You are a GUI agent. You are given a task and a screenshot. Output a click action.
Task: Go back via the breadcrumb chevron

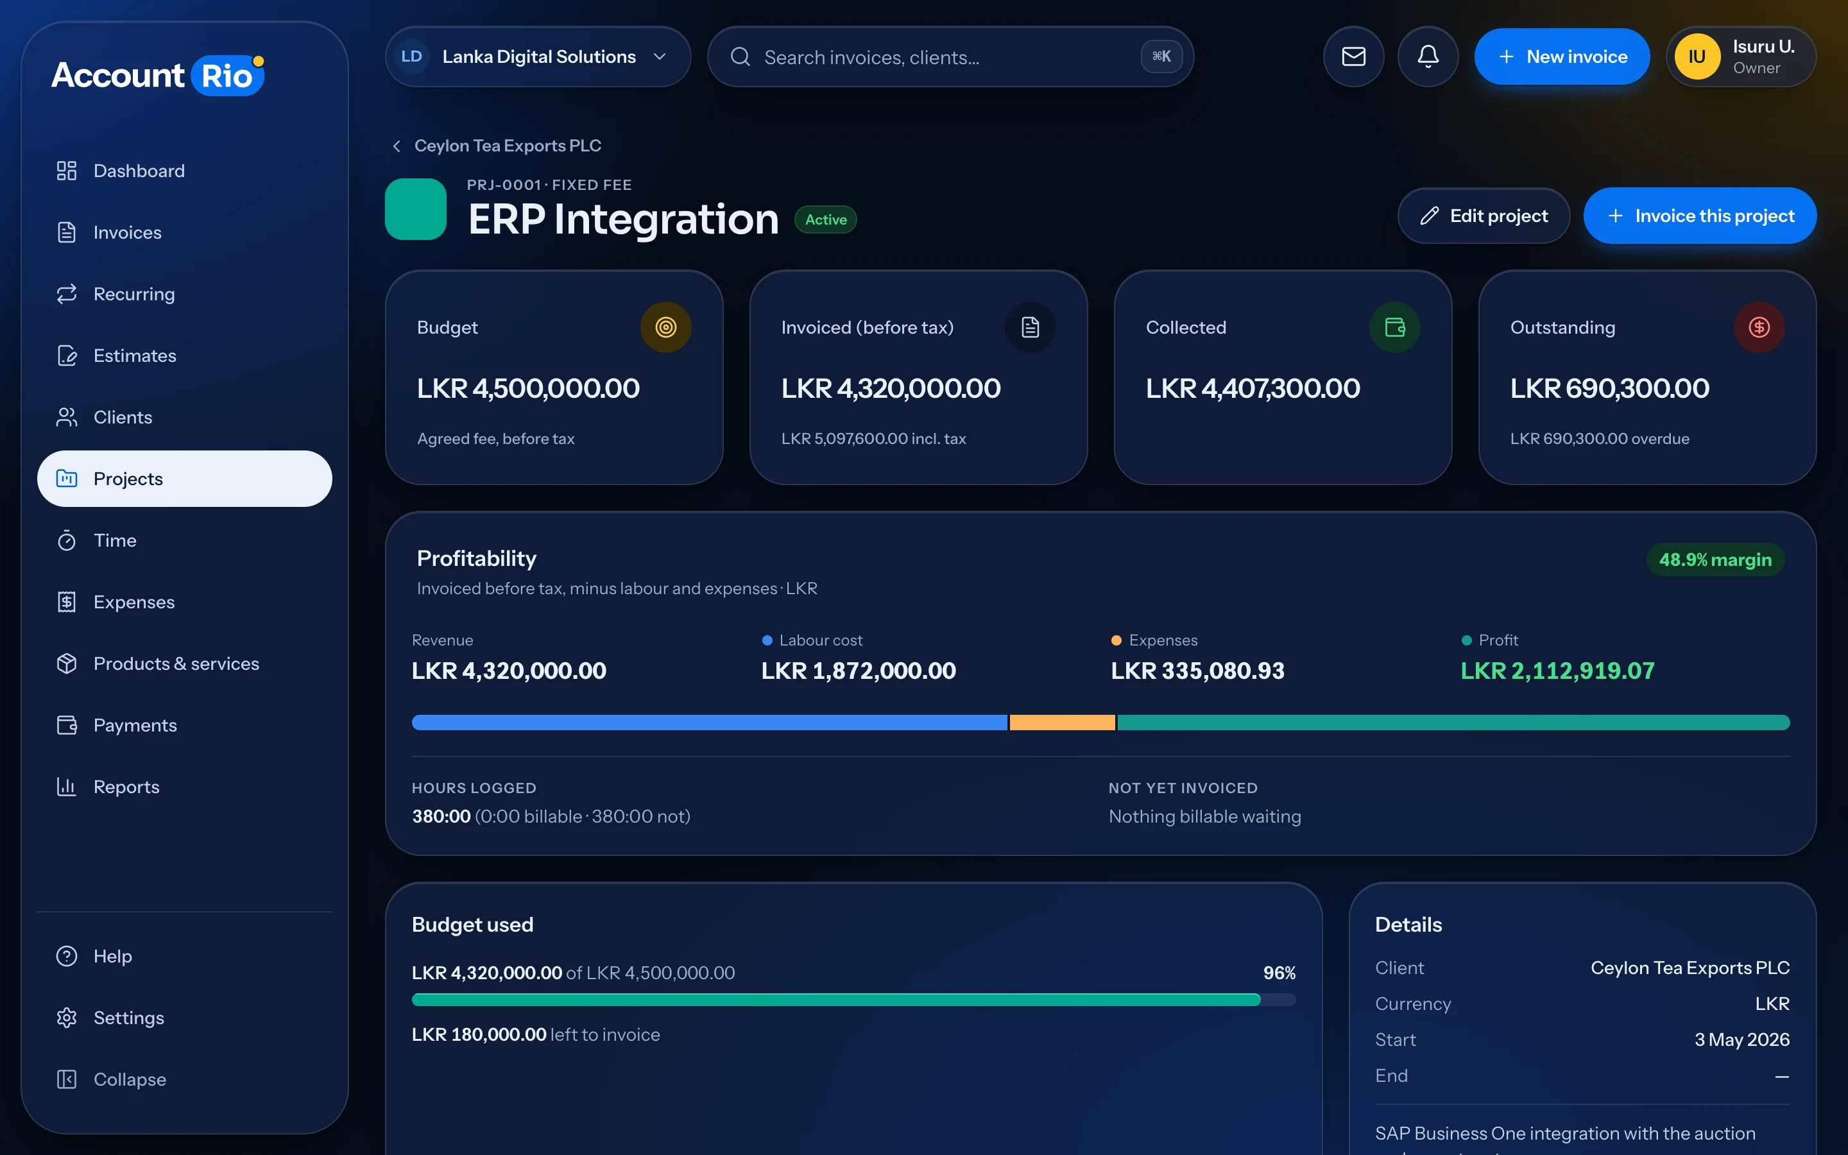tap(397, 146)
